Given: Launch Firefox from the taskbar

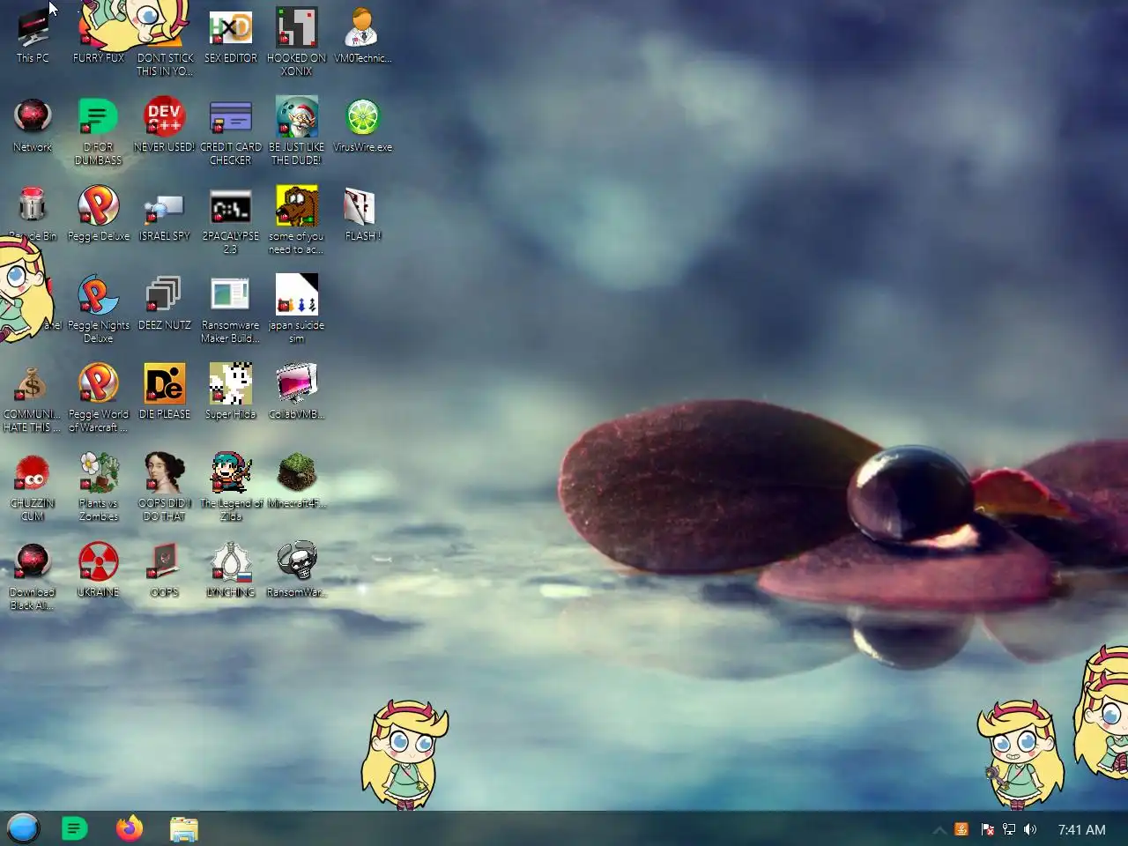Looking at the screenshot, I should pos(130,828).
